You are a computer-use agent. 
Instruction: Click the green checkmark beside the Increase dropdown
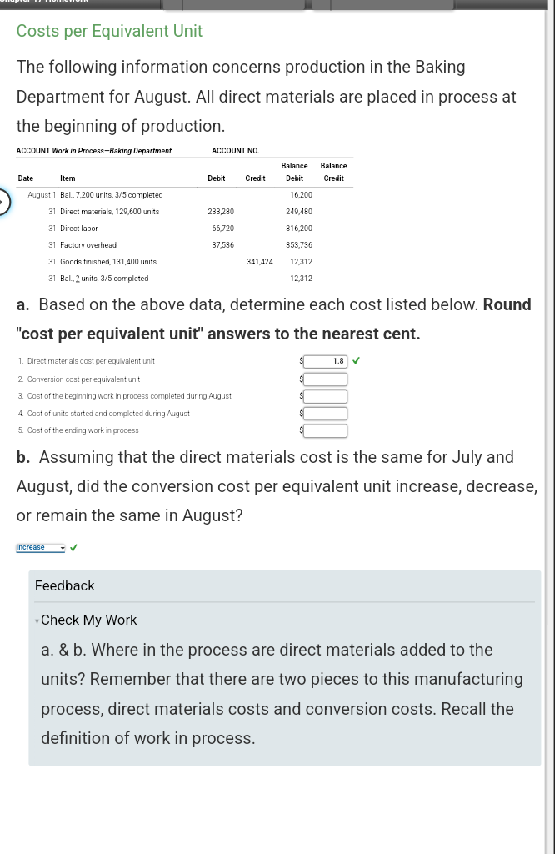tap(73, 547)
